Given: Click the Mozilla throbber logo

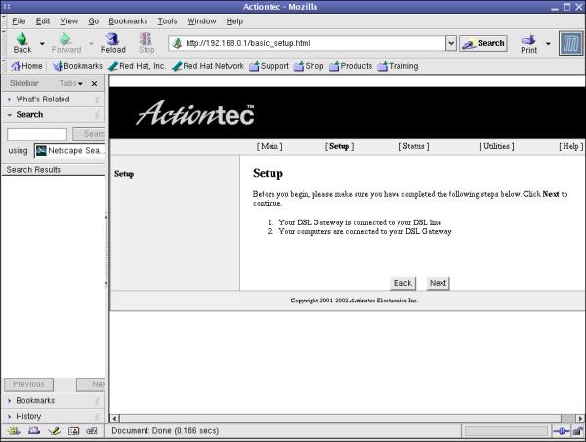Looking at the screenshot, I should tap(570, 44).
